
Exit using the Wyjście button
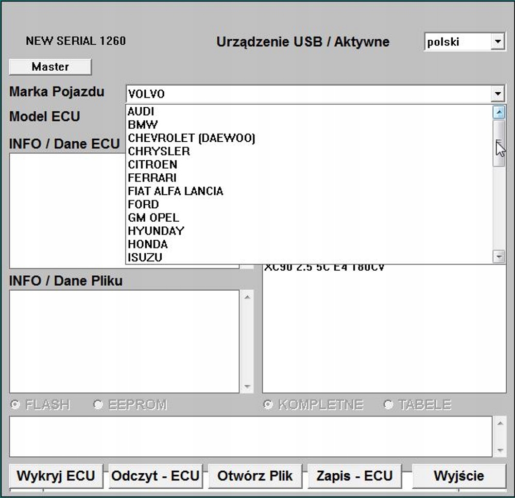459,475
